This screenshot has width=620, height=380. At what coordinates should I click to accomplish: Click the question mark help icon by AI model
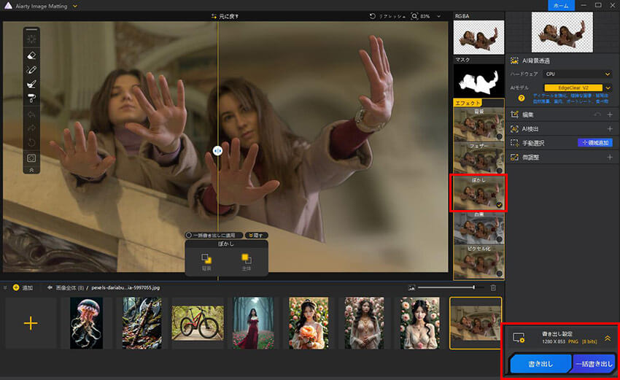[x=522, y=98]
